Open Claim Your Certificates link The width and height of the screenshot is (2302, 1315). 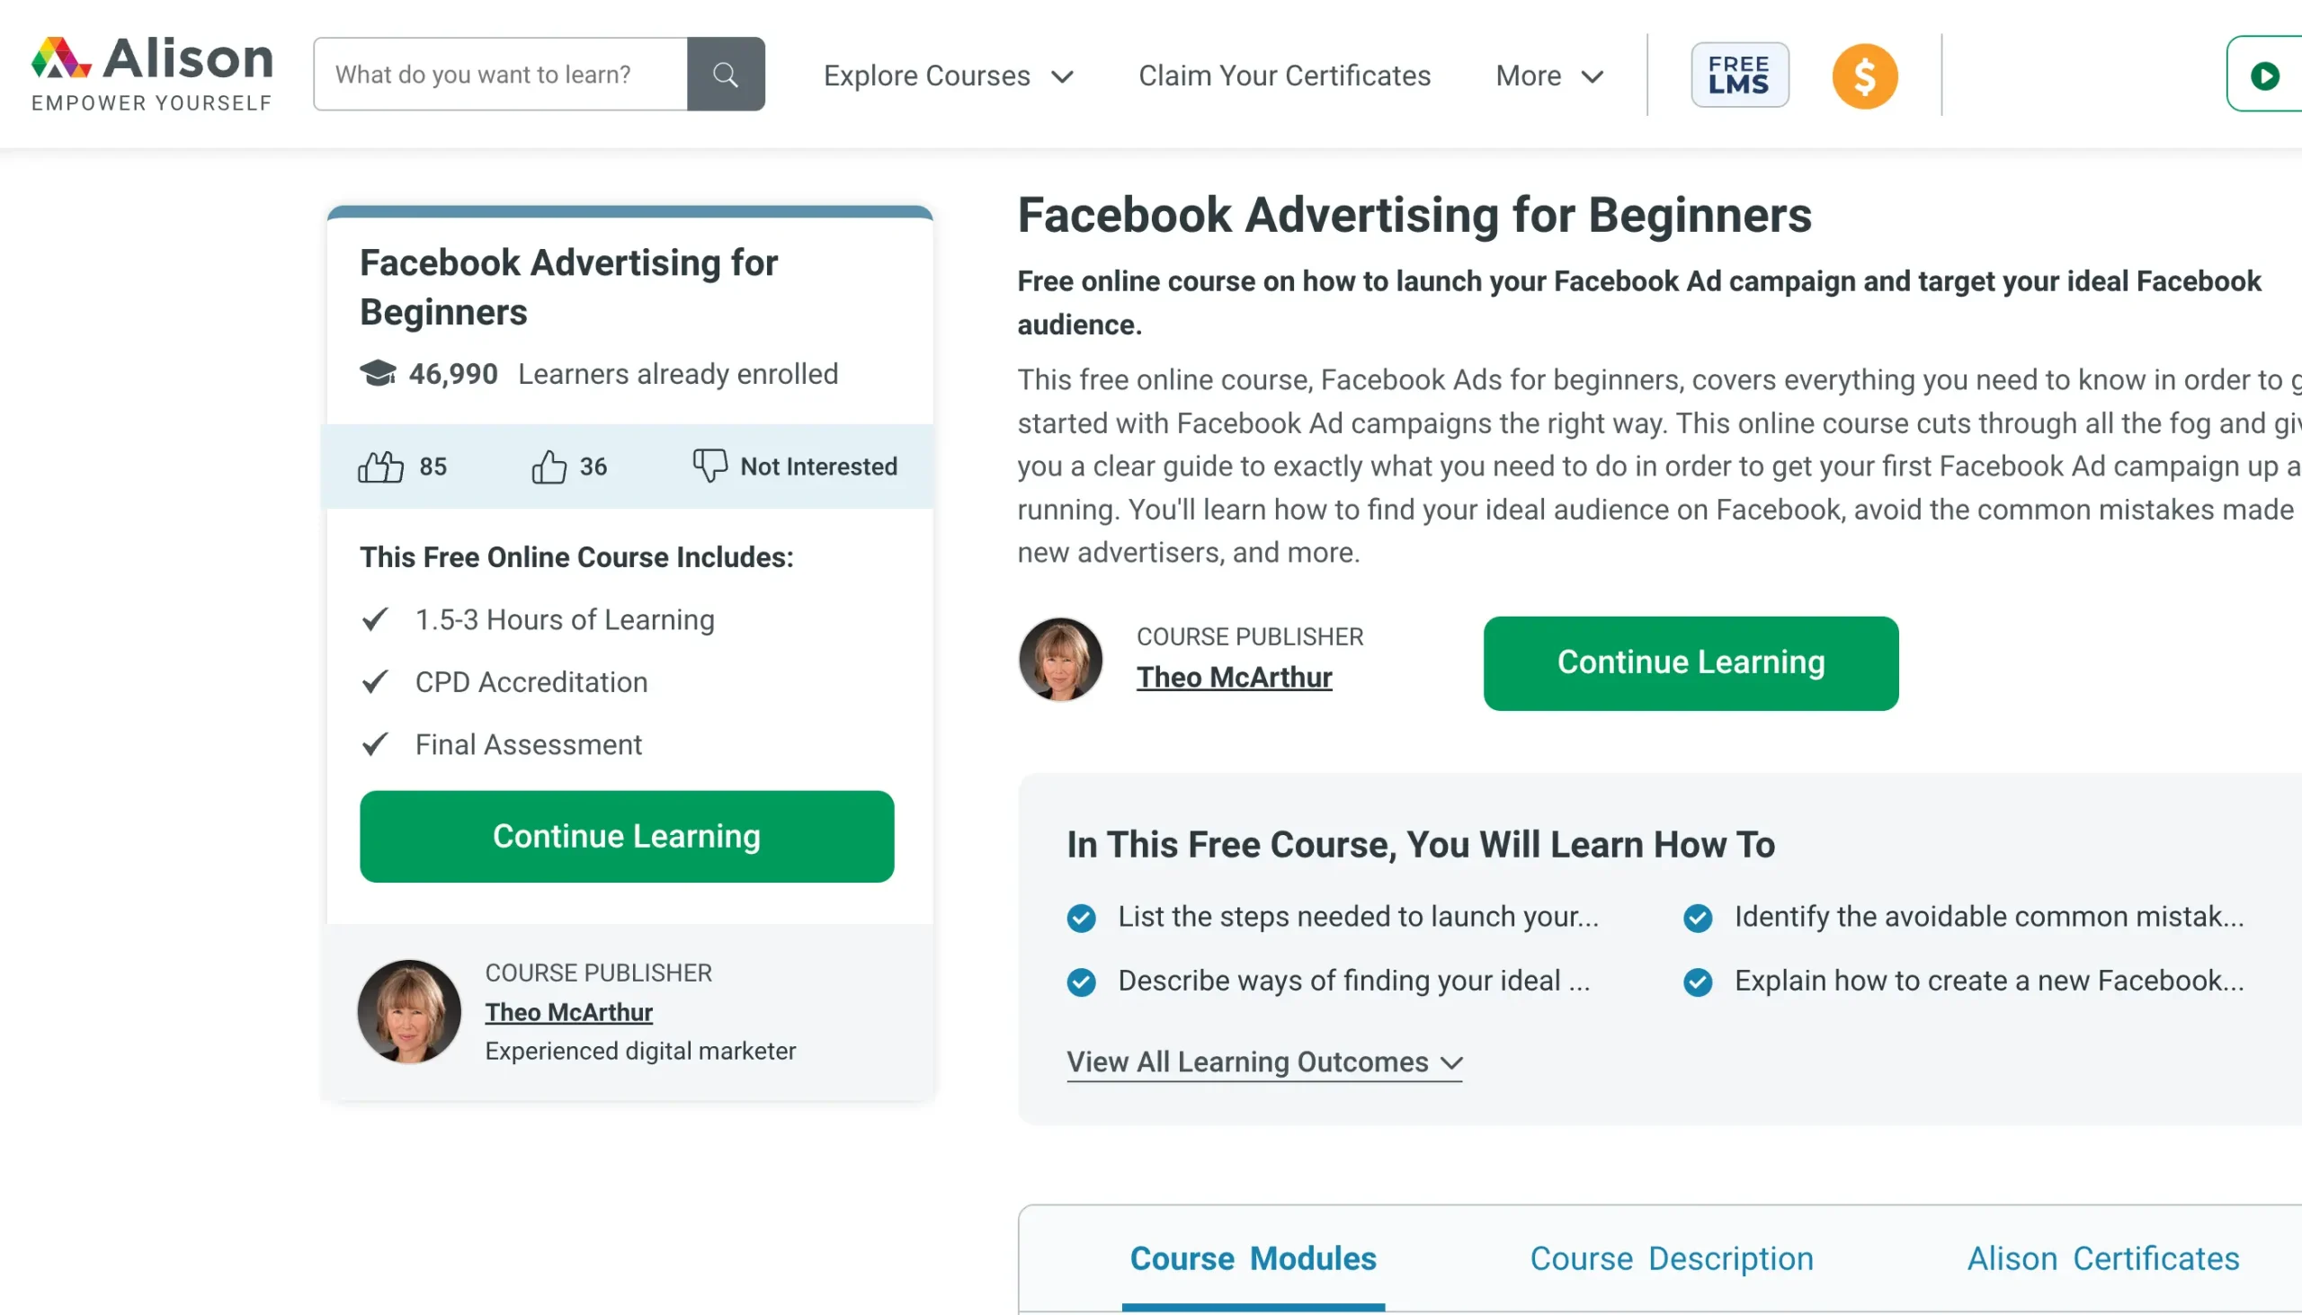[x=1284, y=76]
